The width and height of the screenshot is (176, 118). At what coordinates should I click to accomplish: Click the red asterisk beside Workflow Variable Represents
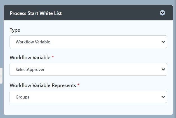(x=78, y=85)
